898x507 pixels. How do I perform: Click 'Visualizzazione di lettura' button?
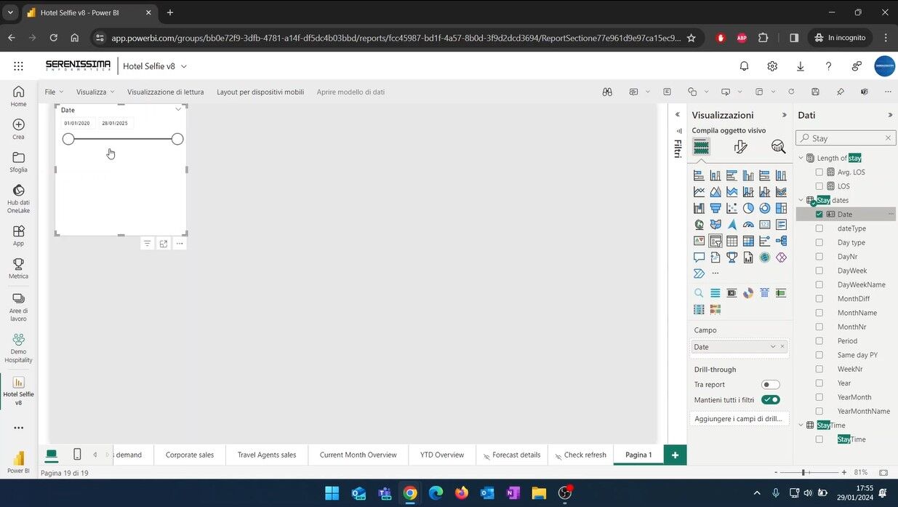165,92
